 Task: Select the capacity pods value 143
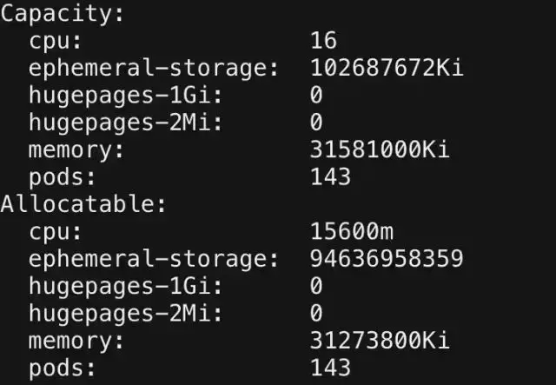coord(330,176)
